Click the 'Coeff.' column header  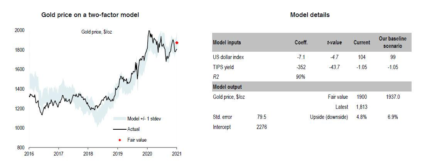[x=301, y=42]
